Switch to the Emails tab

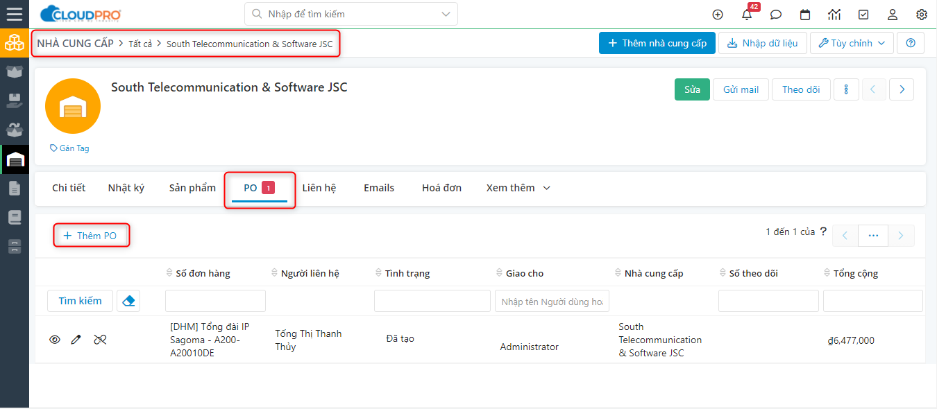(379, 188)
